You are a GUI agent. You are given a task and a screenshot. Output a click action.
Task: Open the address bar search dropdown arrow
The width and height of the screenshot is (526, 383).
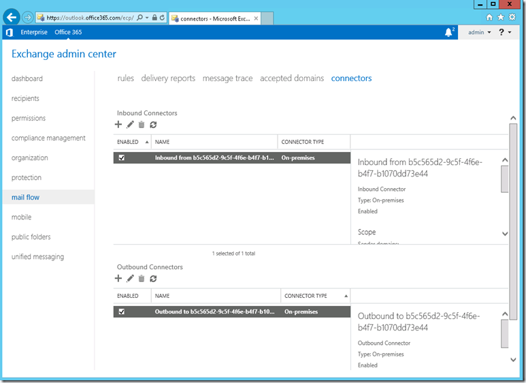click(x=147, y=18)
